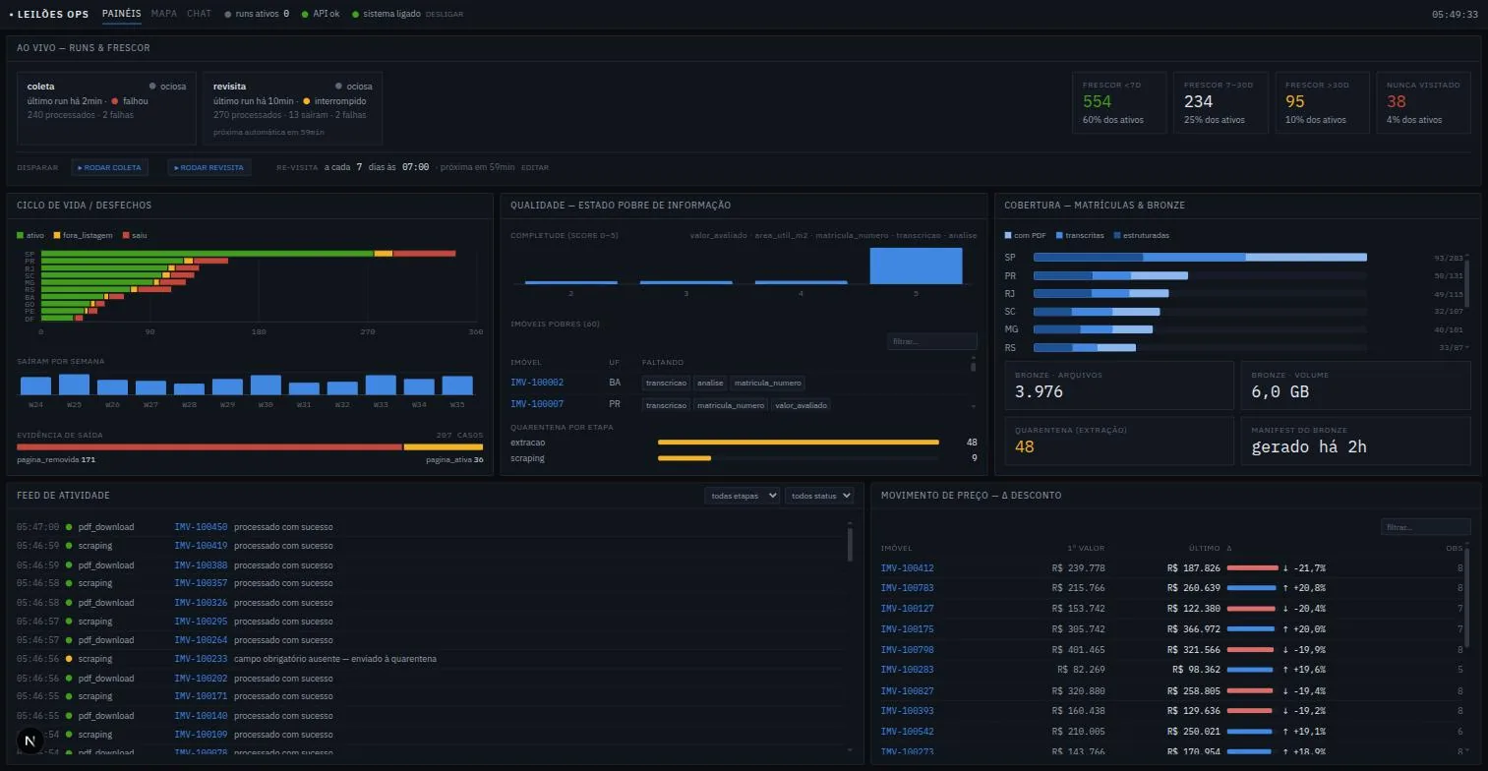Open IMV-100283 in price movement table
Viewport: 1488px width, 771px height.
pos(907,670)
